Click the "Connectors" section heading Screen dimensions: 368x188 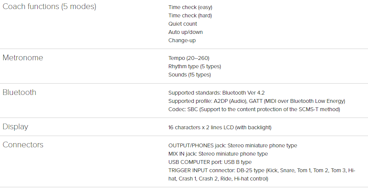pyautogui.click(x=23, y=145)
